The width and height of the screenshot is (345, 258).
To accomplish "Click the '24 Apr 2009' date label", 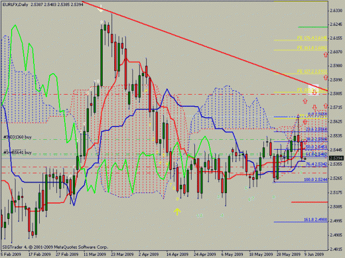I will click(x=205, y=254).
